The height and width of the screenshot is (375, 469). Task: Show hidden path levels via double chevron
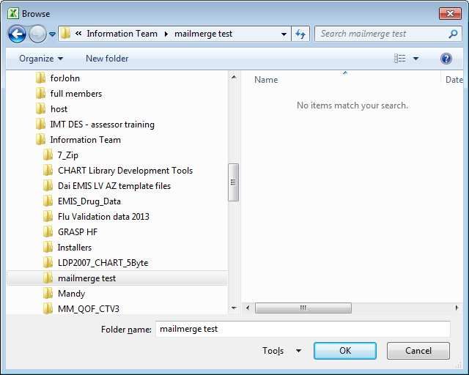pyautogui.click(x=78, y=34)
